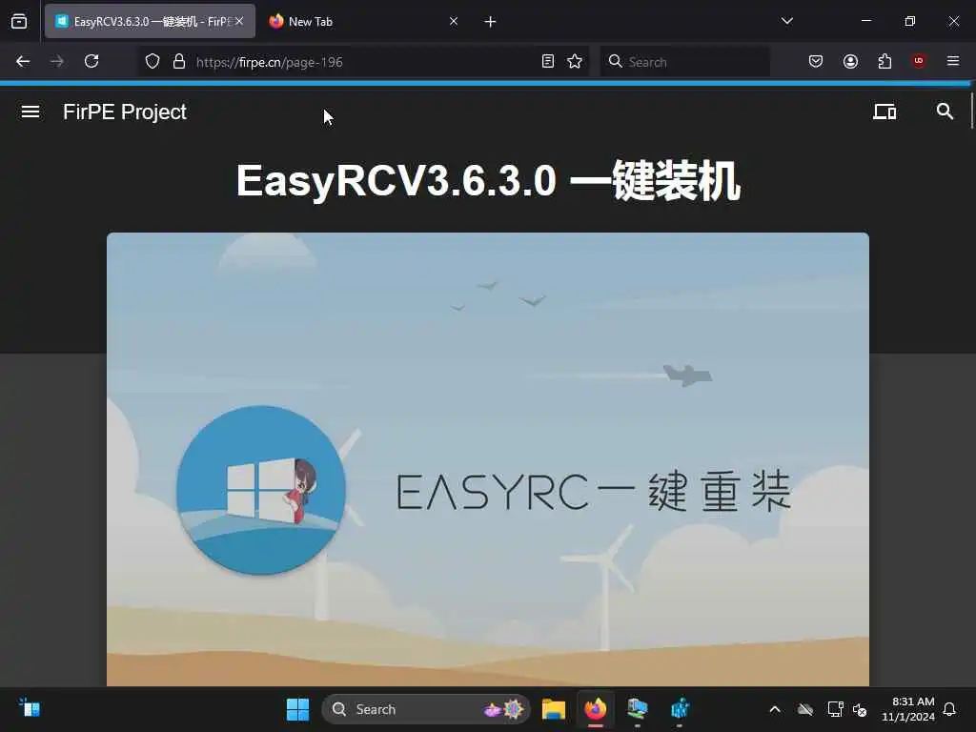Viewport: 976px width, 732px height.
Task: Focus the URL bar firpe.cn/page-196
Action: tap(363, 62)
